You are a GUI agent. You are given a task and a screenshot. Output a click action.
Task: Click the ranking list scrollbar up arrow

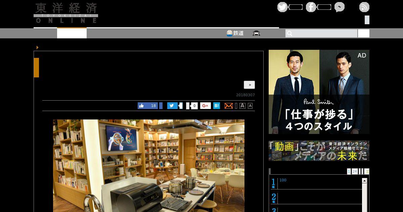(364, 181)
